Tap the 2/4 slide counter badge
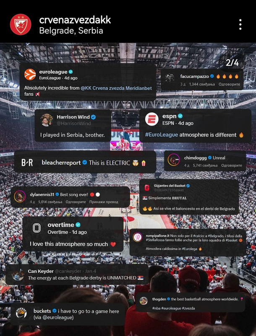Viewport: 256px width, 336px height. point(232,63)
